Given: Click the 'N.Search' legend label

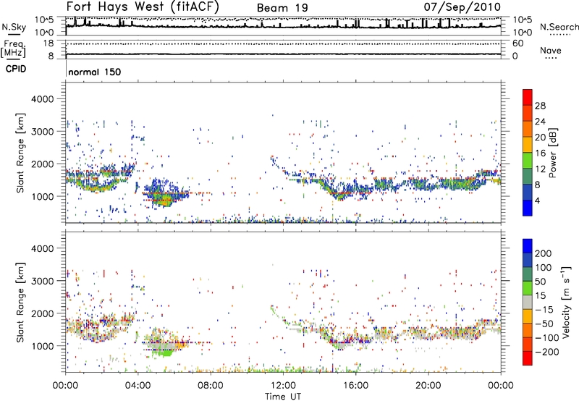Looking at the screenshot, I should point(559,27).
